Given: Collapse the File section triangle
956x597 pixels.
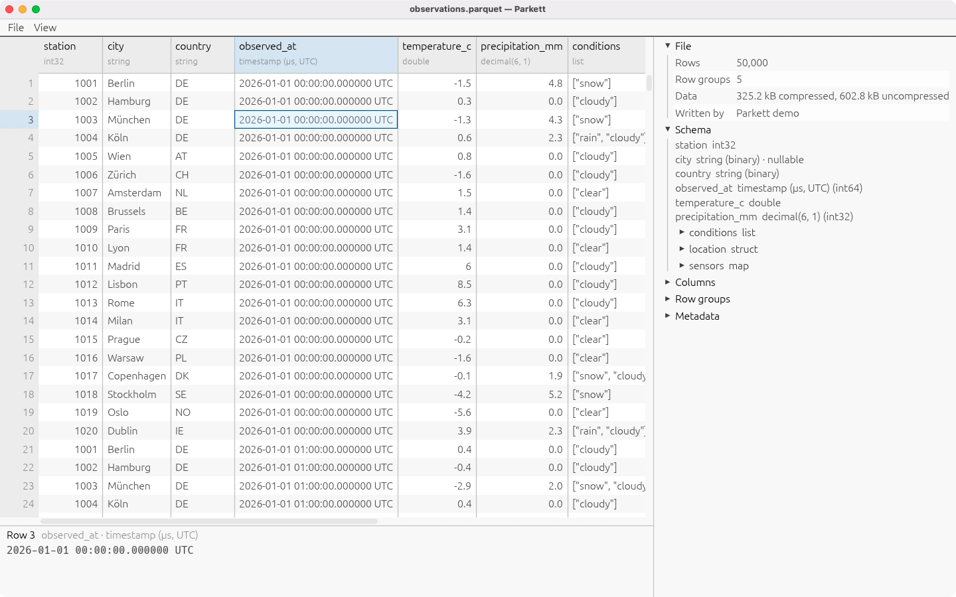Looking at the screenshot, I should [668, 46].
